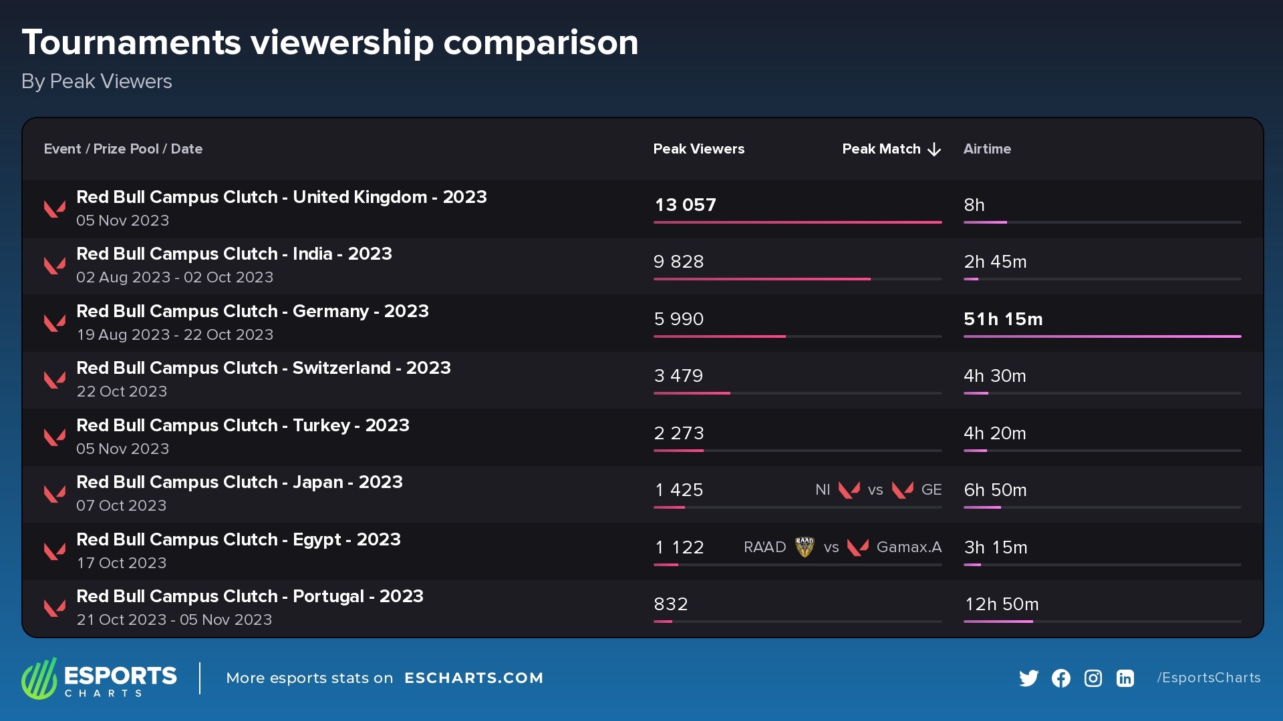This screenshot has width=1283, height=721.
Task: Click the GE team logo in Japan row
Action: pos(903,490)
